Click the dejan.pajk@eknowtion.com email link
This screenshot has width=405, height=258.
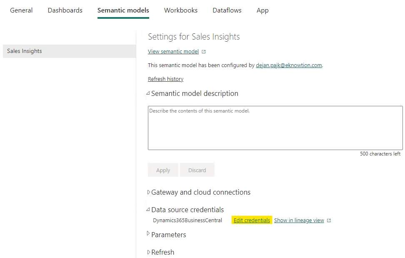click(x=289, y=65)
